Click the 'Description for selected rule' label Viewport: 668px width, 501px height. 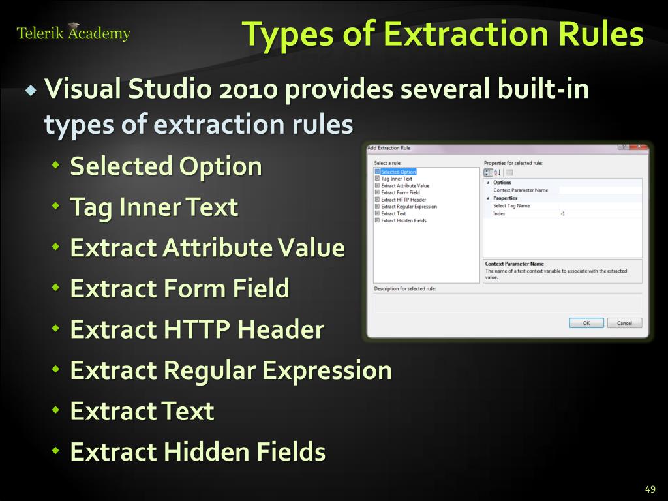404,289
